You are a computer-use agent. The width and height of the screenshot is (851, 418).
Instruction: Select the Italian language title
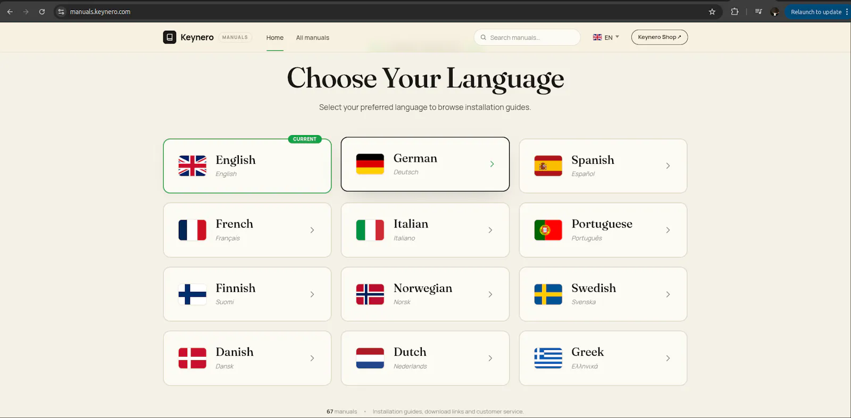pyautogui.click(x=411, y=224)
